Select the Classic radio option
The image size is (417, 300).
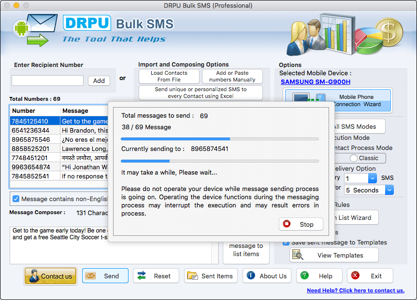click(353, 158)
